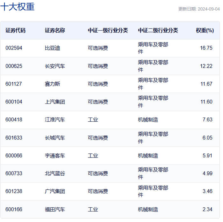Select security code 600166
Screen dimensions: 223x222
tap(14, 210)
